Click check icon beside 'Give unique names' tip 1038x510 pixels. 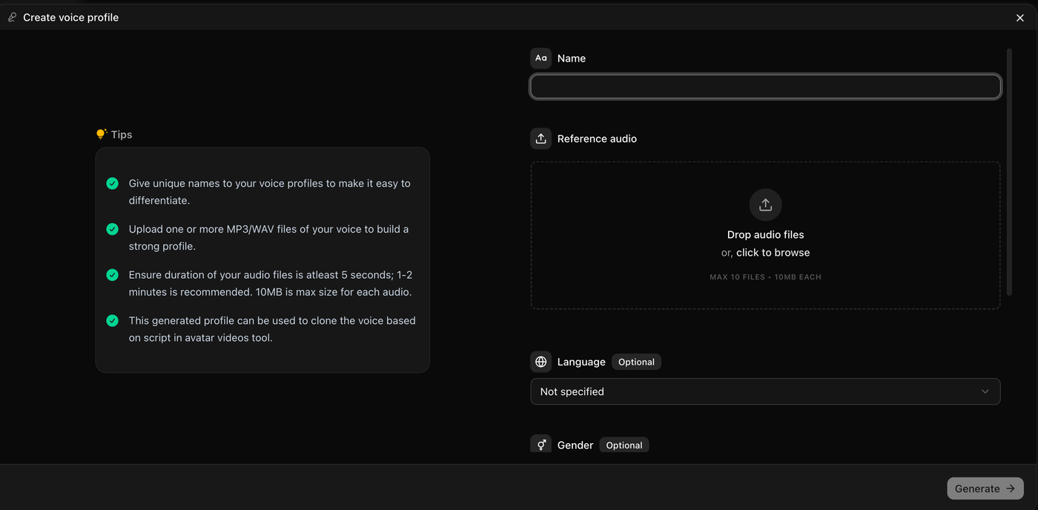112,183
